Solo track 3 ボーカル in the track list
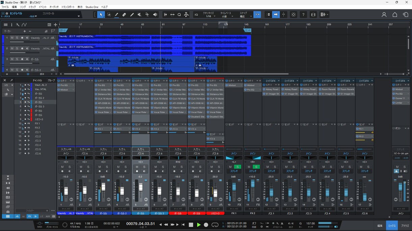This screenshot has width=412, height=231. (x=17, y=59)
